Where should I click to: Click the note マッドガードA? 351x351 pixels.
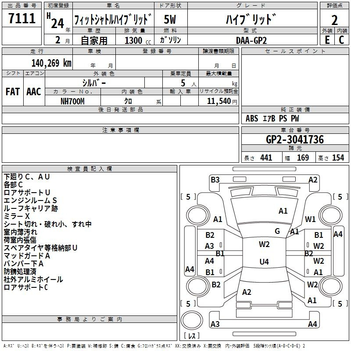click(x=27, y=256)
